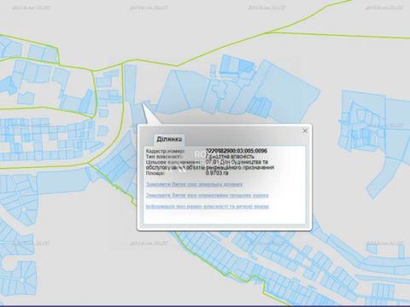Click the Площа label in popup
The image size is (410, 307).
point(155,173)
